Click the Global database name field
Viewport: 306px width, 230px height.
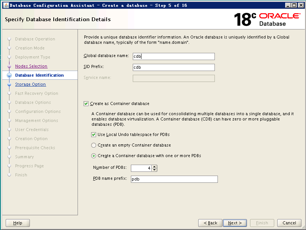coord(174,56)
